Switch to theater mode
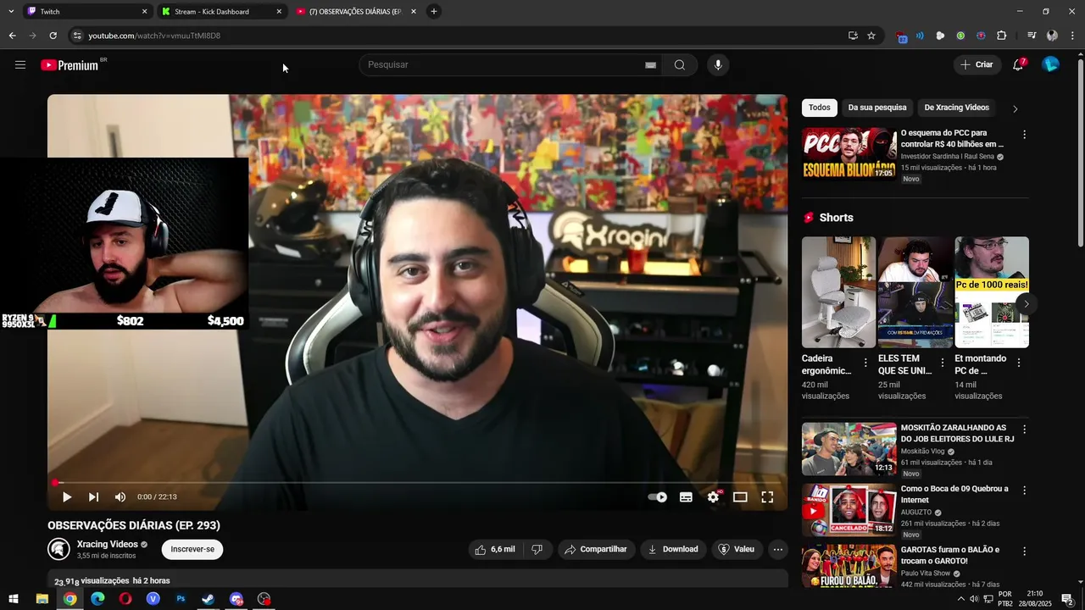The height and width of the screenshot is (610, 1085). point(740,497)
